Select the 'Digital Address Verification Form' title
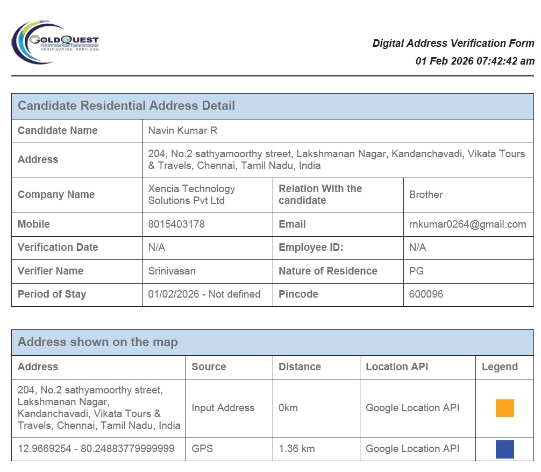Screen dimensions: 541x472 tap(453, 43)
